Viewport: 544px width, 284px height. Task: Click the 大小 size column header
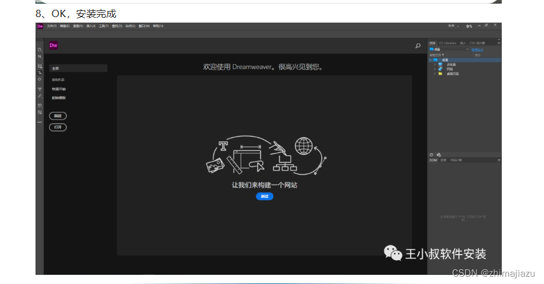(x=477, y=55)
